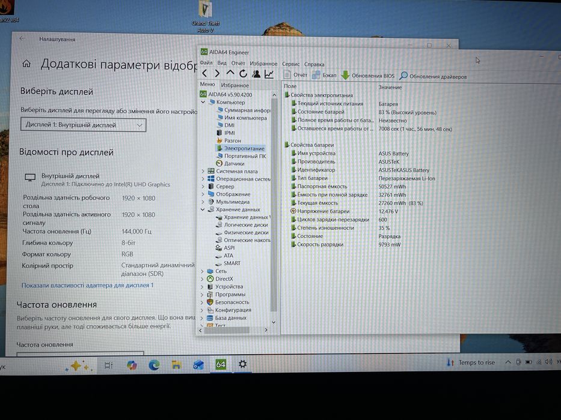Switch to the Меню tab in sidebar
This screenshot has height=420, width=561.
(207, 84)
